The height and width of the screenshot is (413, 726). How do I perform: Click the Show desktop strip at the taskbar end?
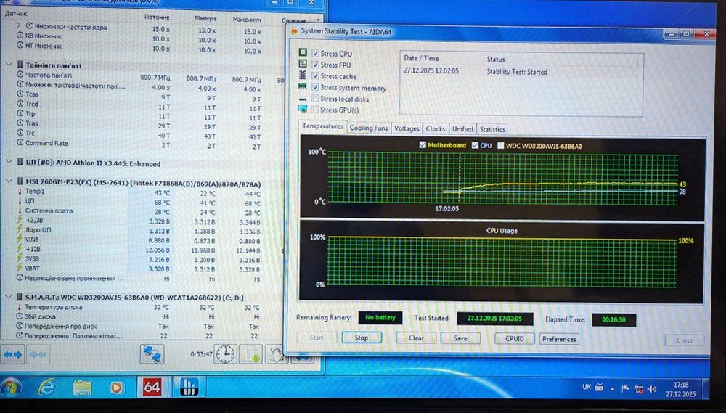coord(705,389)
